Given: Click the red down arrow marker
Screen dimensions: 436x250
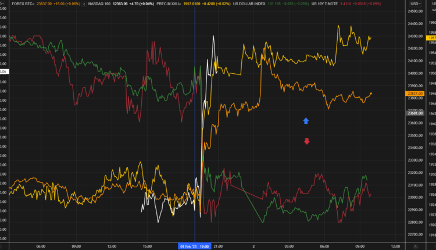Looking at the screenshot, I should click(x=306, y=141).
